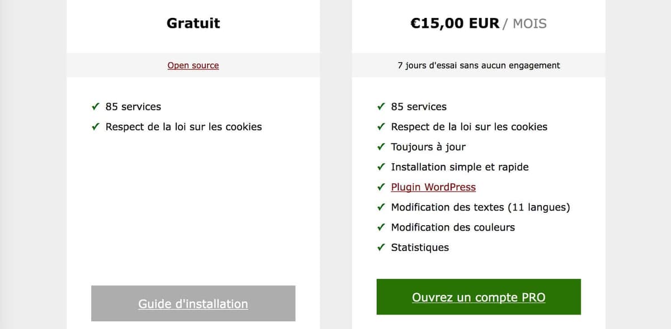Click 'Ouvrez un compte PRO' button

click(479, 297)
